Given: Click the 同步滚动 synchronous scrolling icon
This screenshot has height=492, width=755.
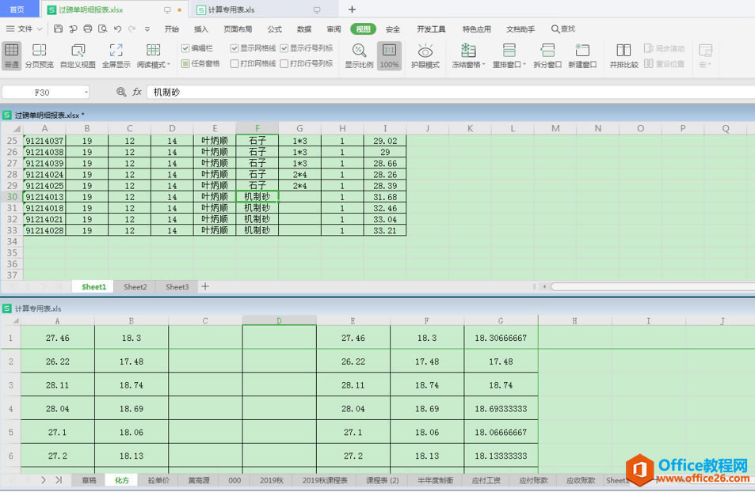Looking at the screenshot, I should pos(649,48).
